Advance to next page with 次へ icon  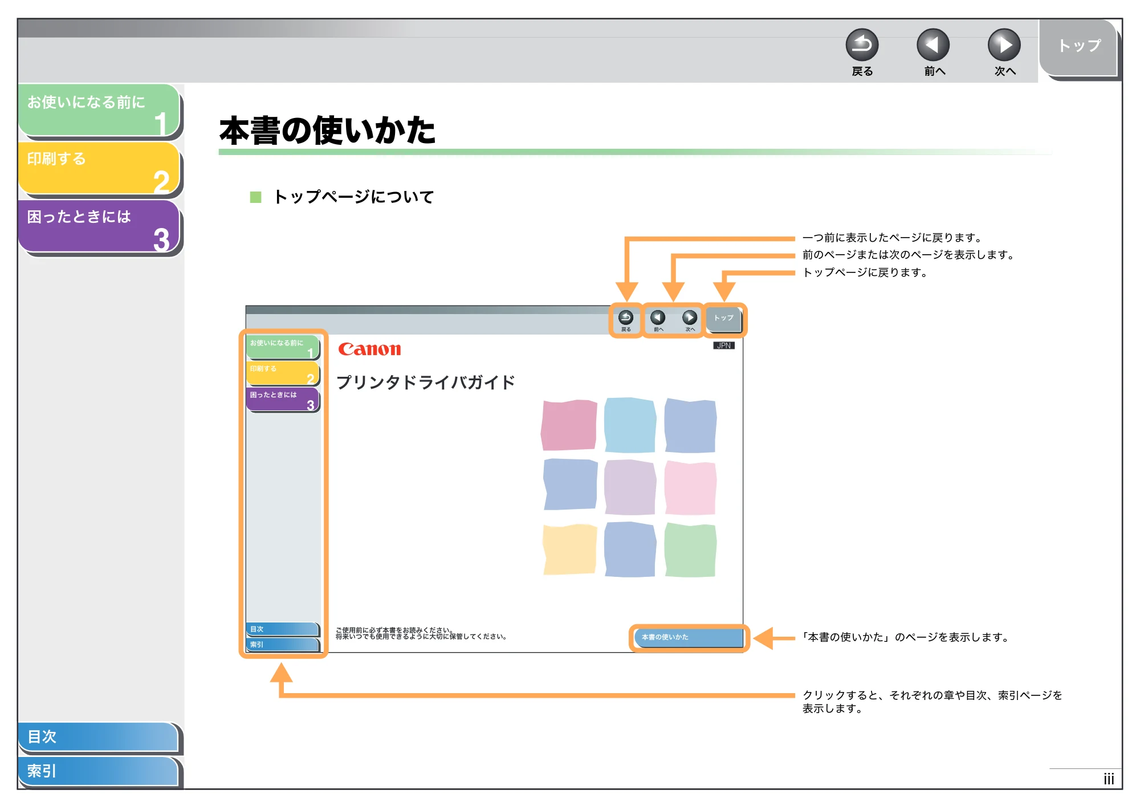coord(1004,45)
